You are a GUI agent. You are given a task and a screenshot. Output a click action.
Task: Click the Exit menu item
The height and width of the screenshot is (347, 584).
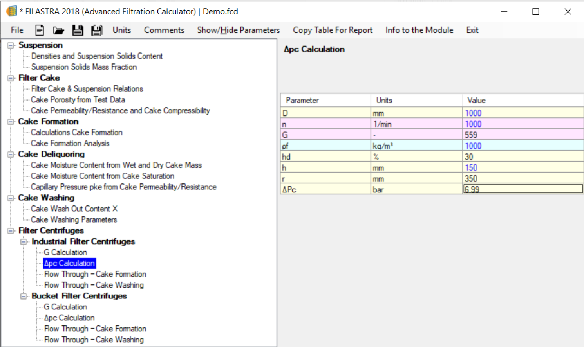[x=472, y=30]
